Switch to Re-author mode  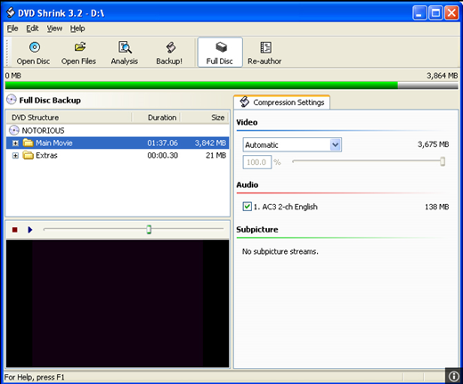(x=264, y=53)
